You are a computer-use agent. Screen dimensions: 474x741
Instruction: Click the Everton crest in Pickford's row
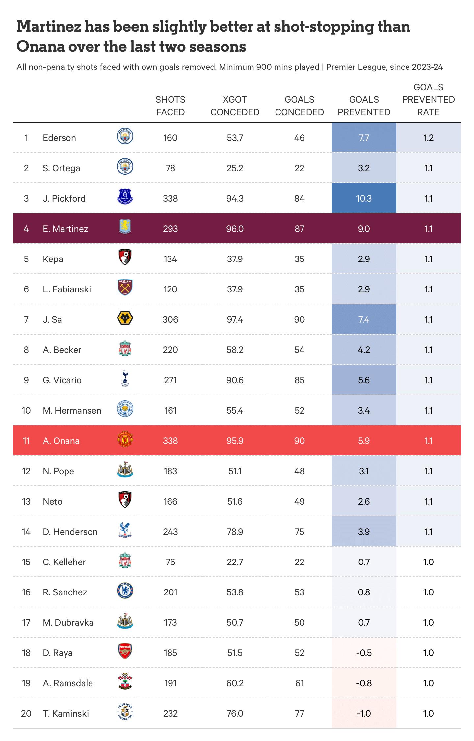point(125,197)
